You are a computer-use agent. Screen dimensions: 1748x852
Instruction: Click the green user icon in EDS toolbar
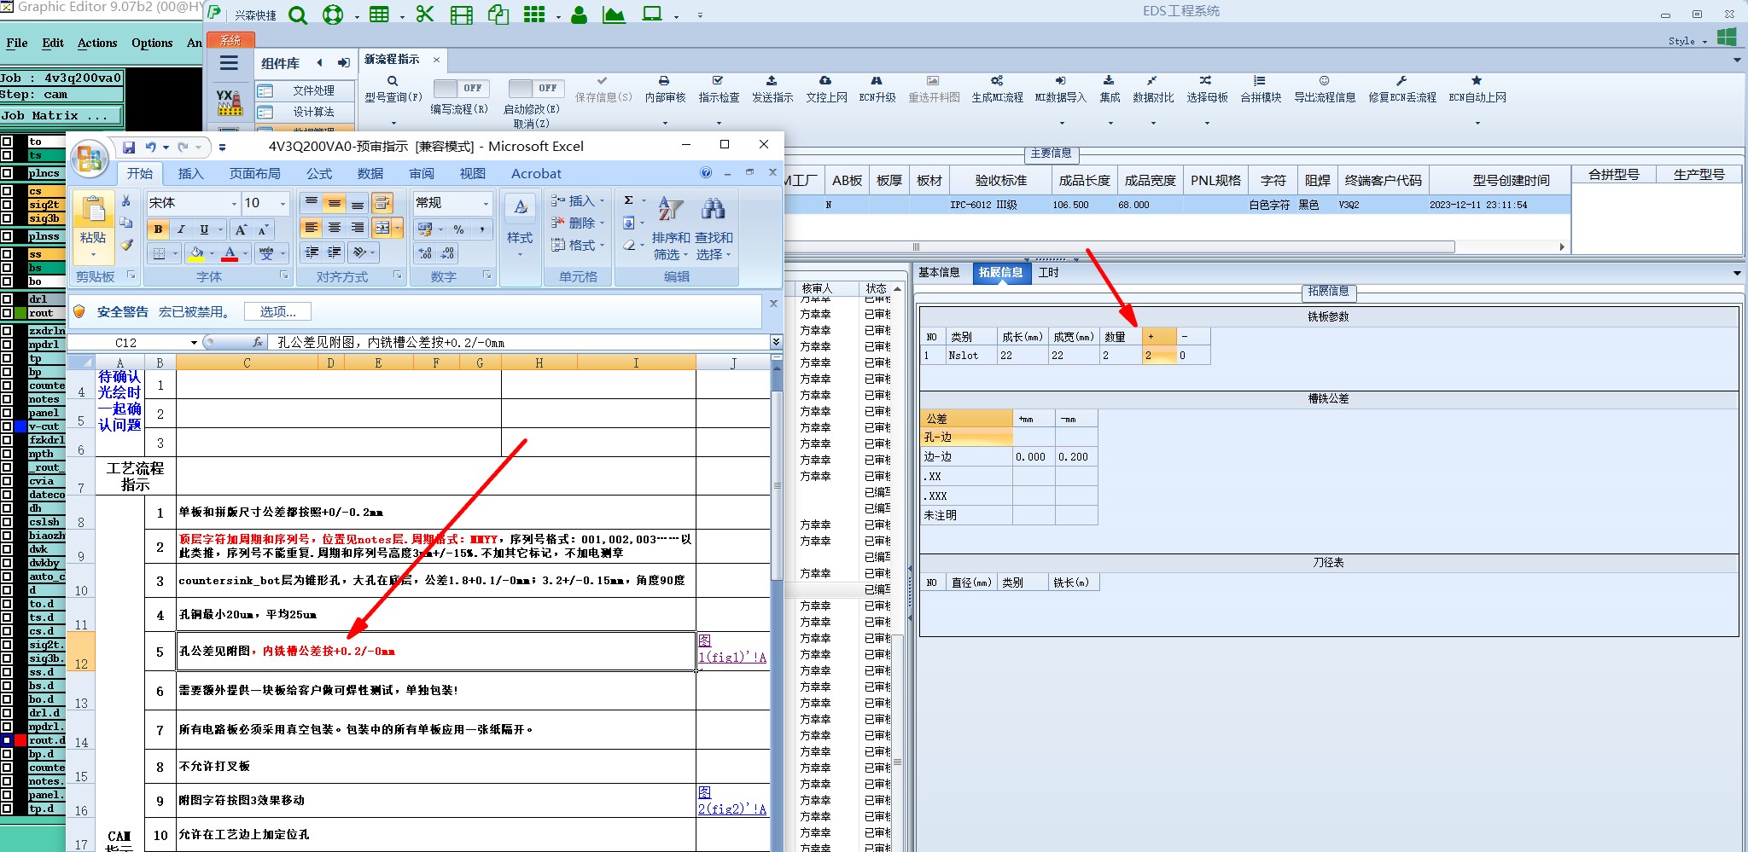579,14
